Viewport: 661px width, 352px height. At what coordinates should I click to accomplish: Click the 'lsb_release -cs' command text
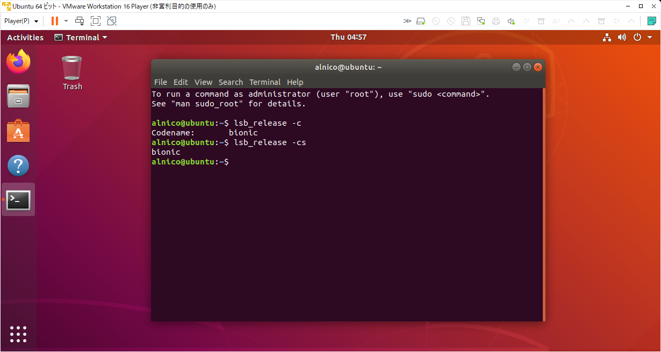coord(270,142)
